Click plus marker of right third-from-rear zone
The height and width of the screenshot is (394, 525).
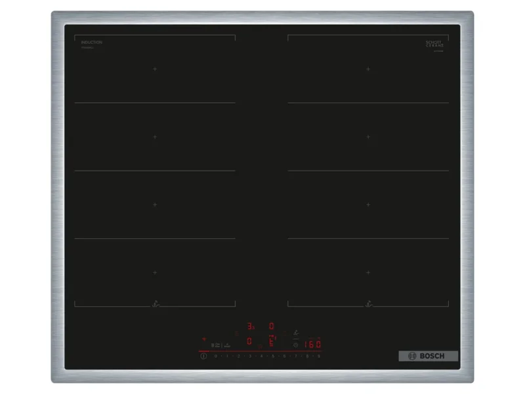pos(368,205)
